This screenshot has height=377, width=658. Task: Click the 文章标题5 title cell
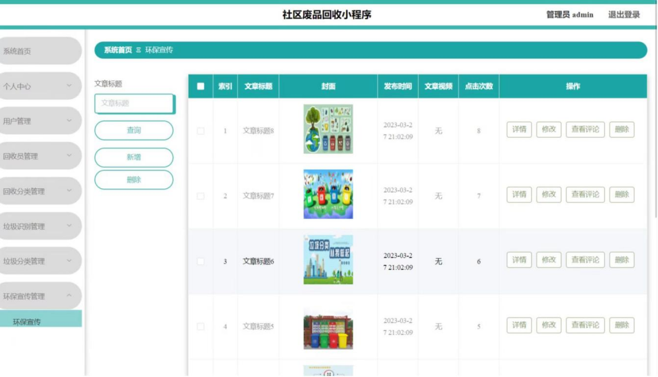[258, 326]
